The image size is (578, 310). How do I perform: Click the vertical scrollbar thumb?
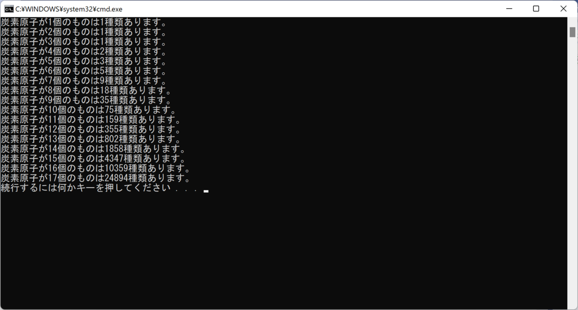click(573, 32)
